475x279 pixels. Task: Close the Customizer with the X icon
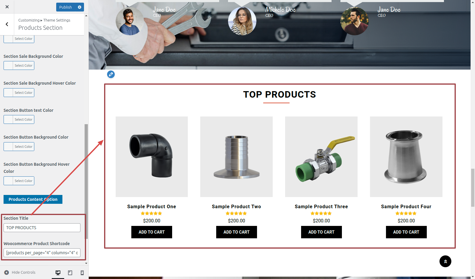click(x=7, y=7)
